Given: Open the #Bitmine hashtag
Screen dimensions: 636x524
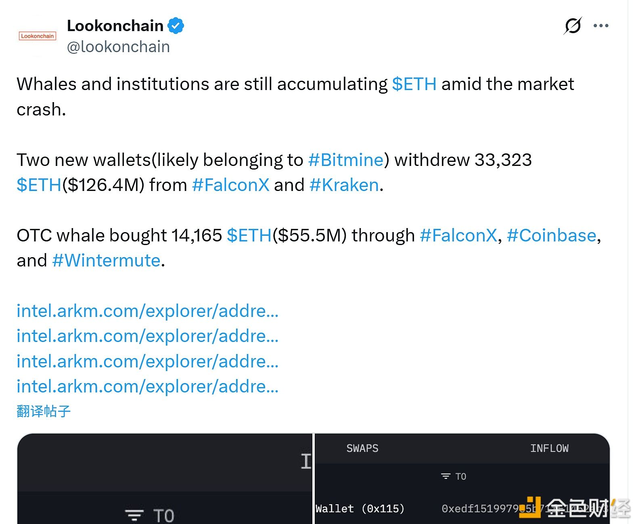Looking at the screenshot, I should [345, 160].
